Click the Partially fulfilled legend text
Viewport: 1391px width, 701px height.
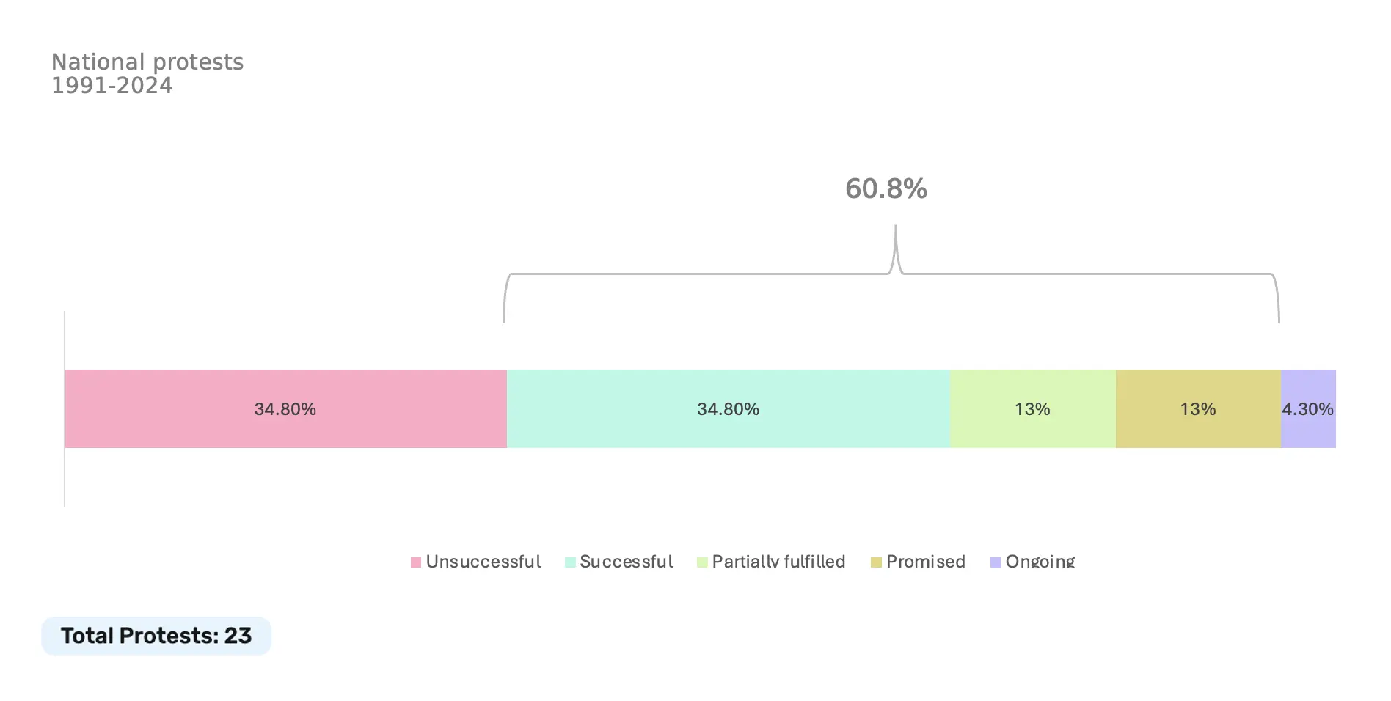click(x=778, y=562)
